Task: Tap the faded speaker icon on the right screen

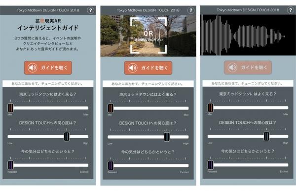Action: tap(232, 67)
